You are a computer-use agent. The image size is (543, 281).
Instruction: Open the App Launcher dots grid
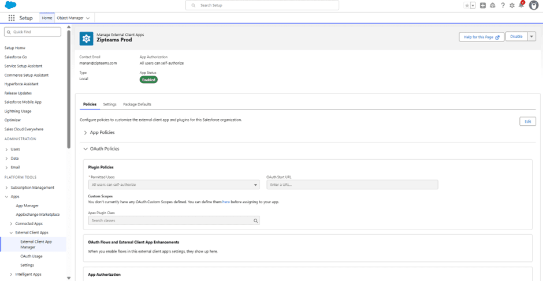[x=12, y=18]
